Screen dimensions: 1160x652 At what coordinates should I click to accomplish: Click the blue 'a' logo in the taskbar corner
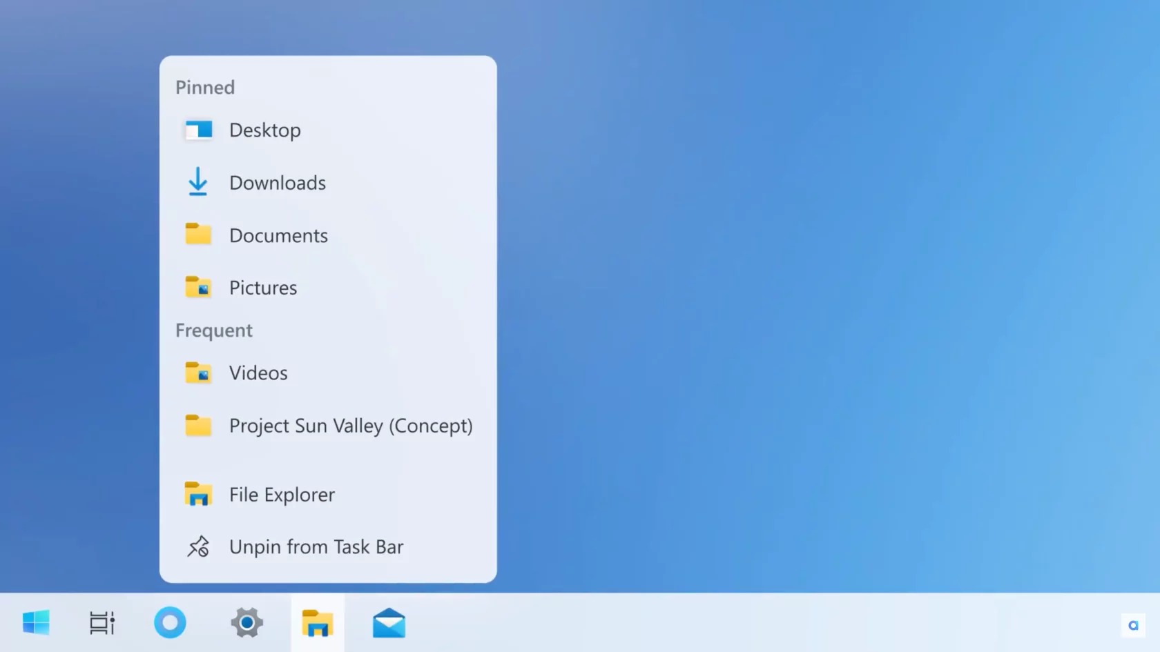pos(1133,626)
